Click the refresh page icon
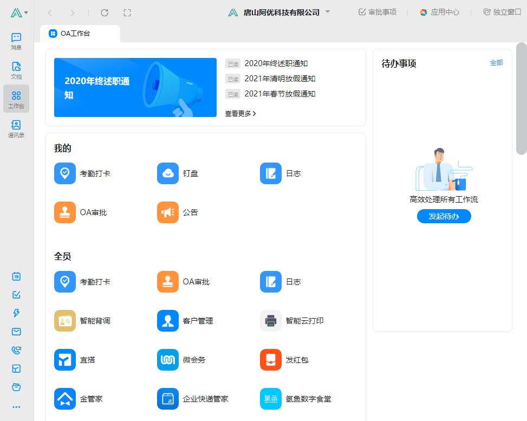Screen dimensions: 527x421 click(105, 12)
